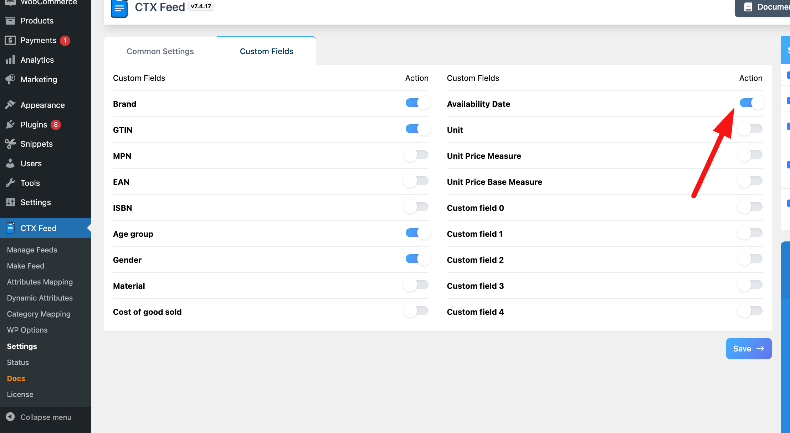Image resolution: width=790 pixels, height=433 pixels.
Task: Click the Analytics bar chart icon
Action: (x=10, y=60)
